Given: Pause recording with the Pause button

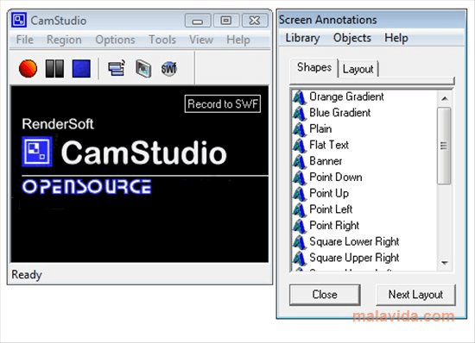Looking at the screenshot, I should click(x=54, y=69).
